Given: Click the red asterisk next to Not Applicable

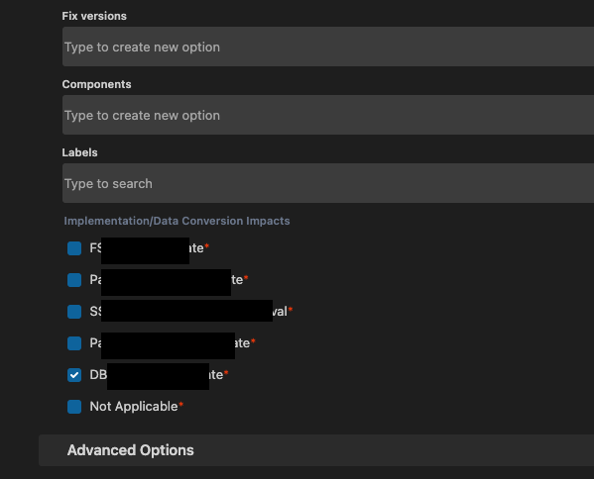Looking at the screenshot, I should click(x=181, y=405).
